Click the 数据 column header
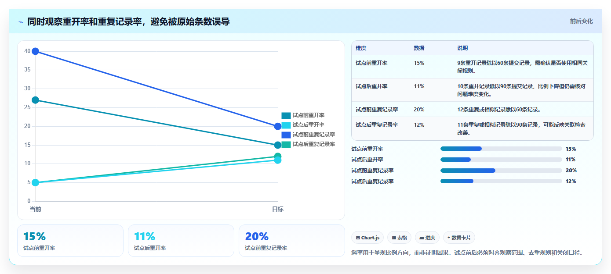 pyautogui.click(x=419, y=48)
